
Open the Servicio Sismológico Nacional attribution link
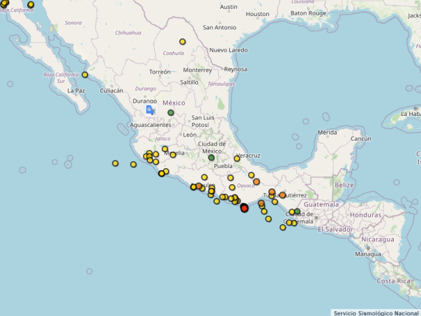[x=375, y=312]
